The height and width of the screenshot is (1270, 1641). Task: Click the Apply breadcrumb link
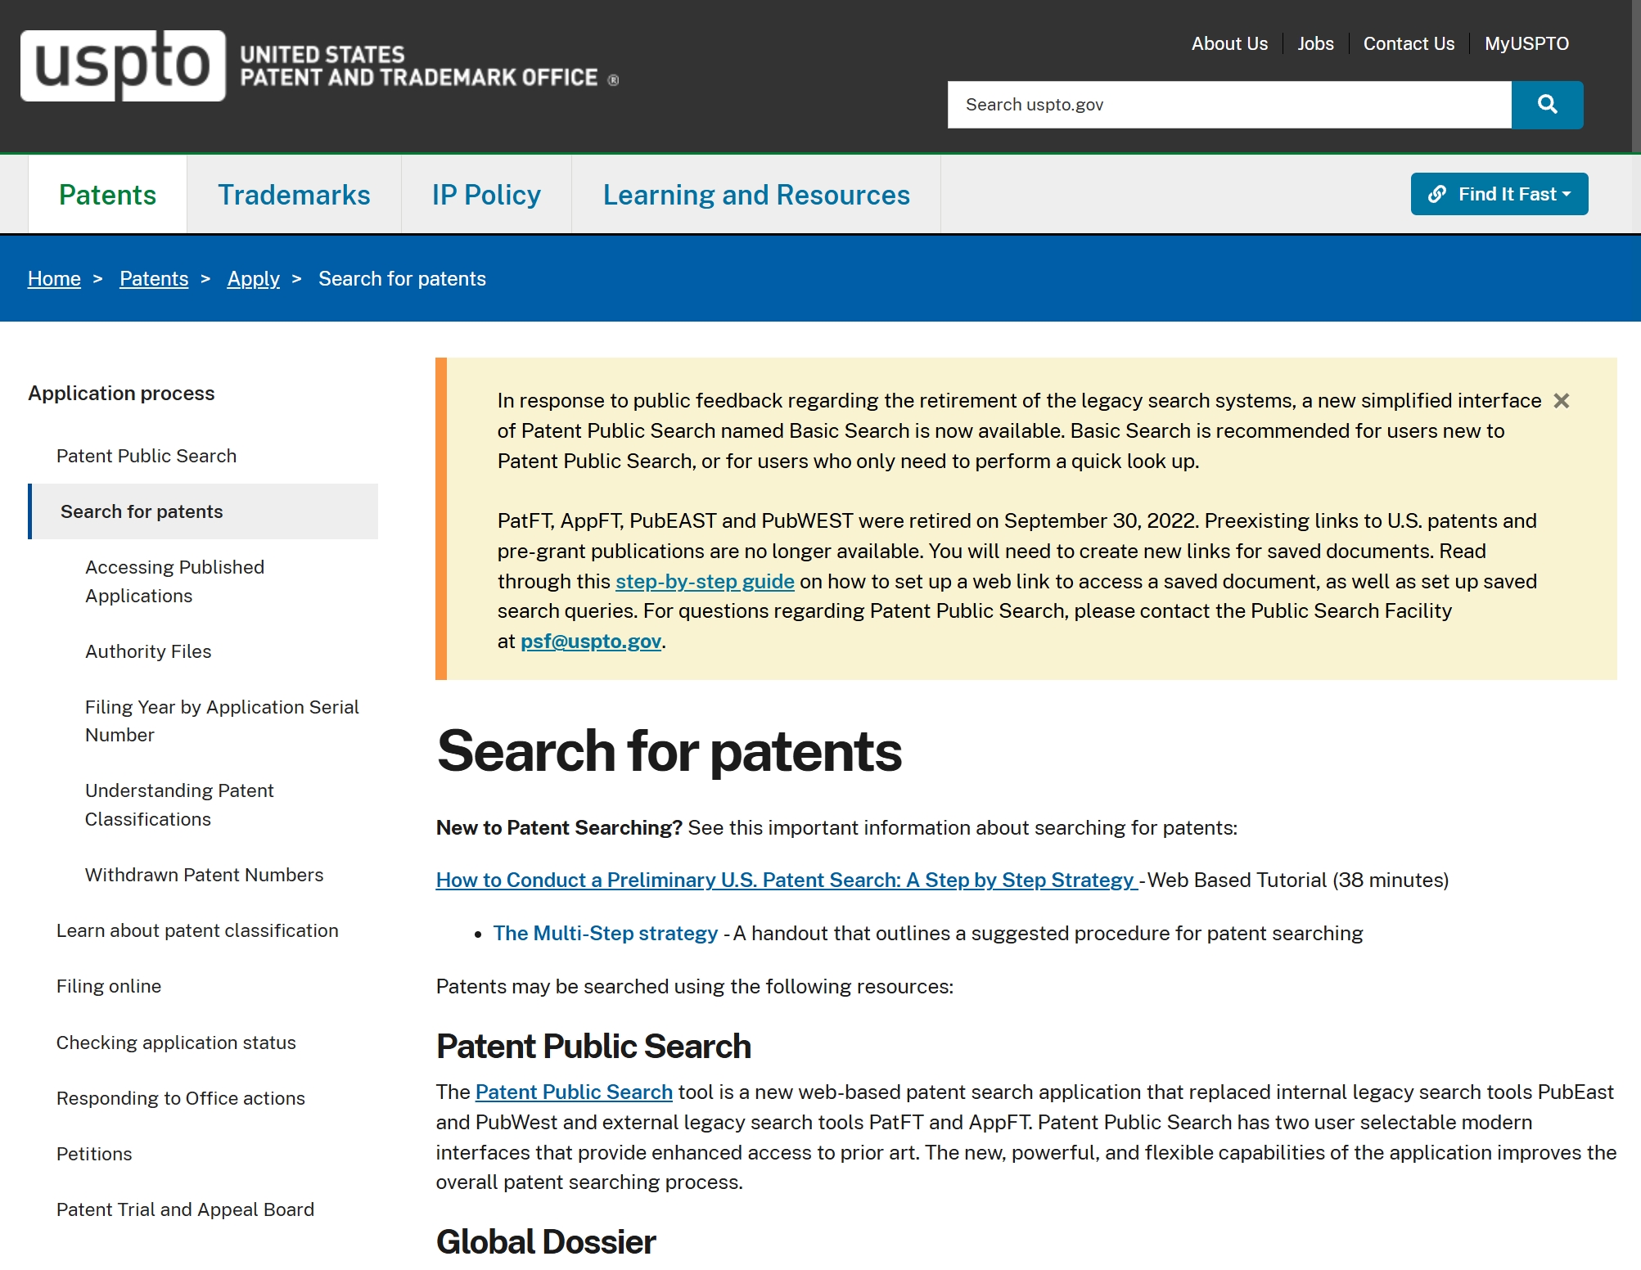pos(253,279)
